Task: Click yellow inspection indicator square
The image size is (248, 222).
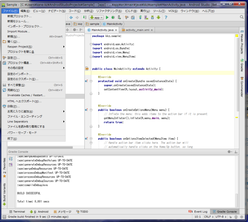Action: tap(237, 36)
